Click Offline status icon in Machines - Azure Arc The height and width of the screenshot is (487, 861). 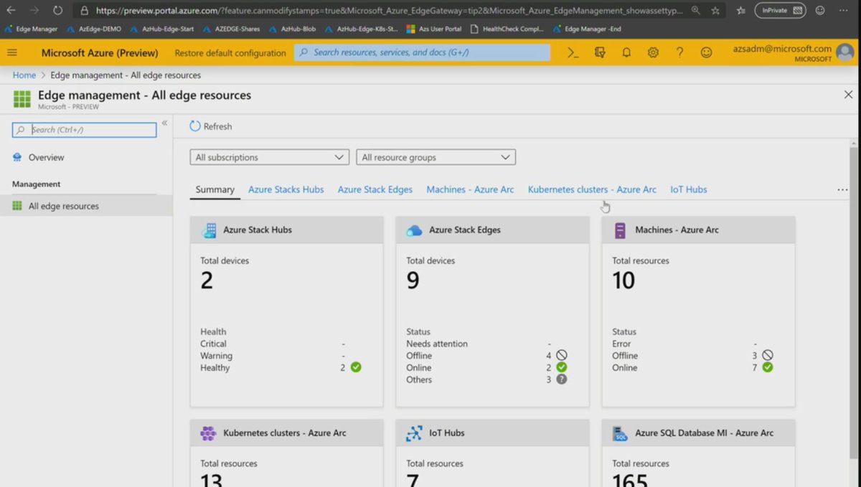coord(768,355)
